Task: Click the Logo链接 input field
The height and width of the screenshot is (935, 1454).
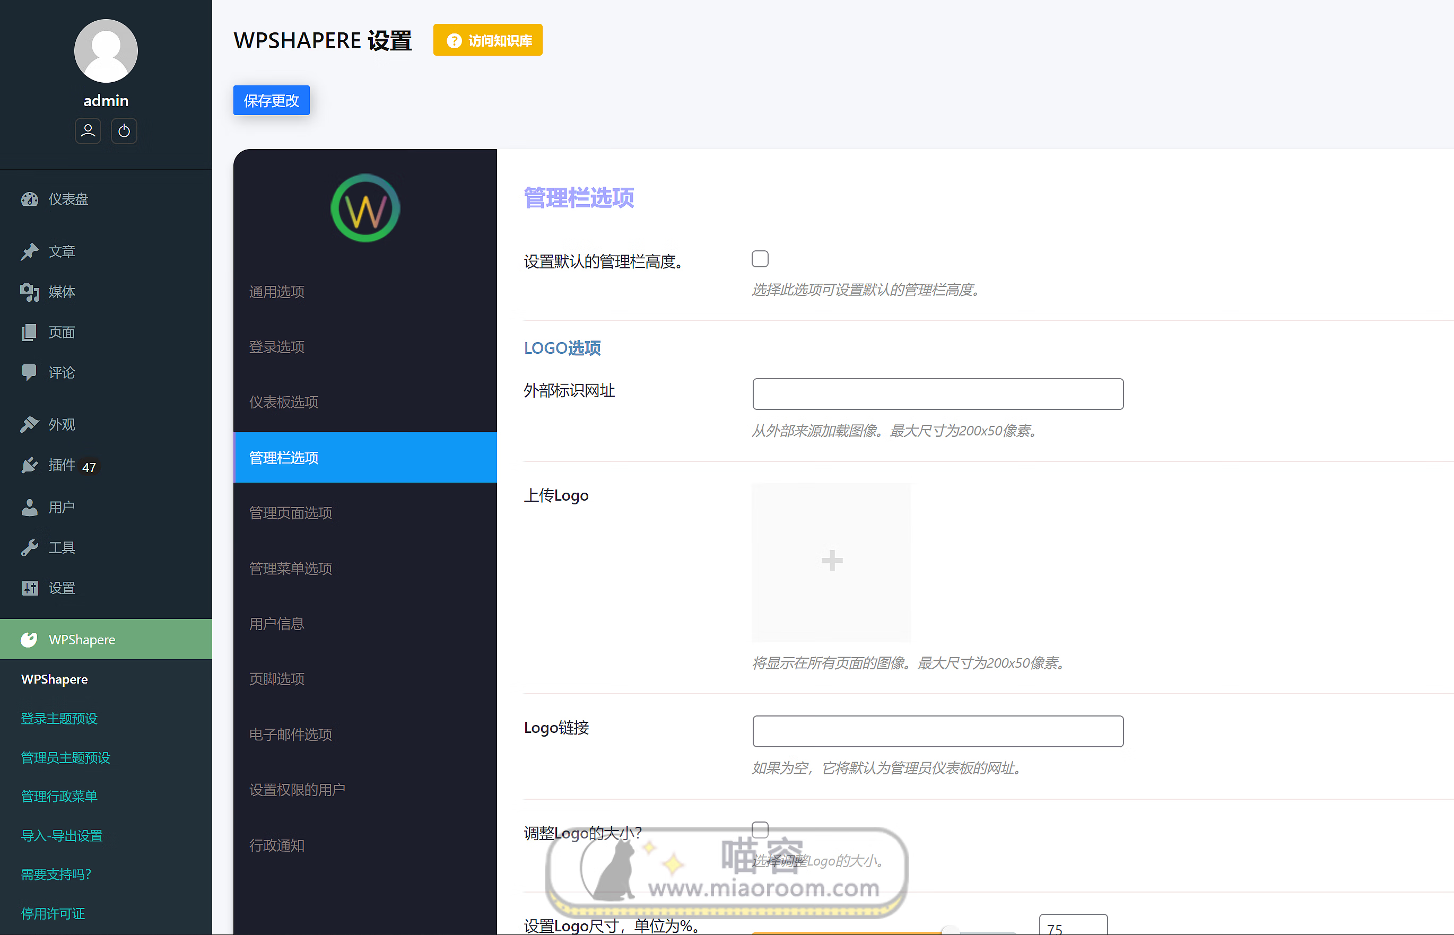Action: pyautogui.click(x=938, y=731)
